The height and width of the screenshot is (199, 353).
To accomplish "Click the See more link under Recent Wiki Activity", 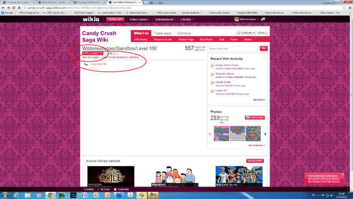I will point(259,99).
